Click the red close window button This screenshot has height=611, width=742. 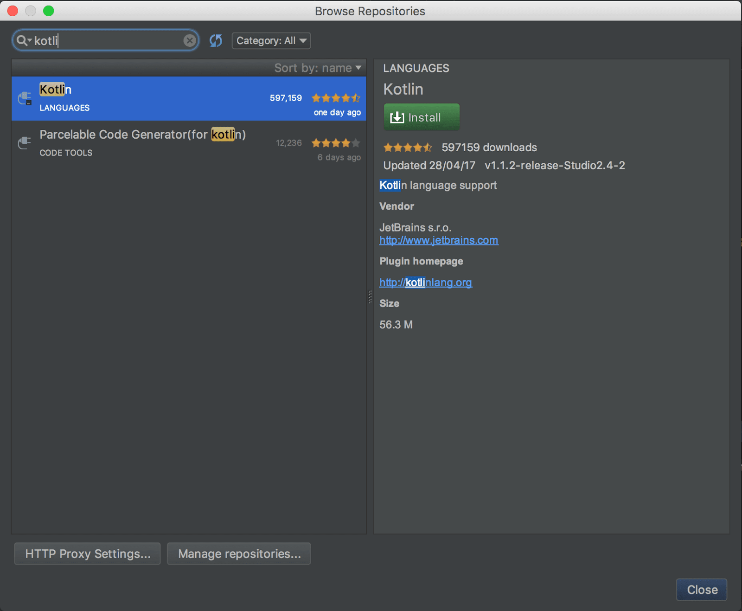[x=13, y=11]
